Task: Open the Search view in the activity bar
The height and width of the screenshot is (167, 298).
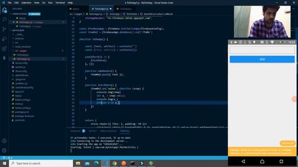Action: [x=4, y=19]
